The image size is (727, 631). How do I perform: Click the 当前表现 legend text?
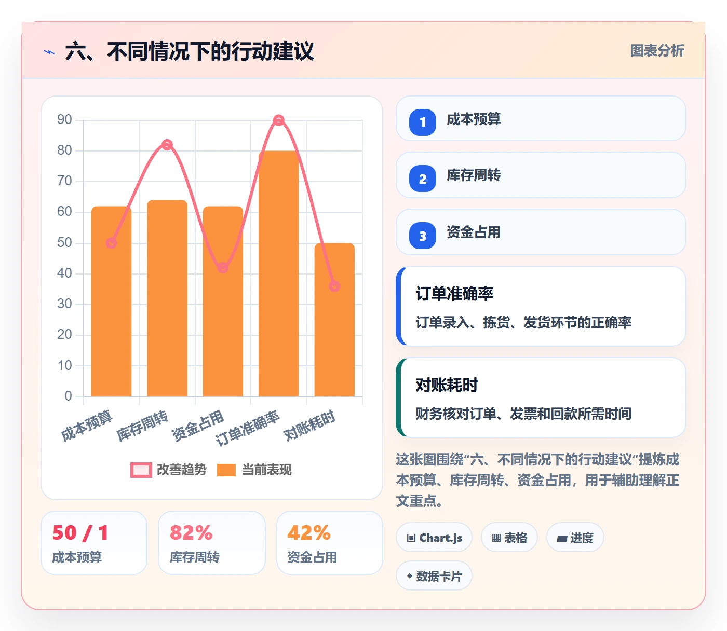(267, 470)
